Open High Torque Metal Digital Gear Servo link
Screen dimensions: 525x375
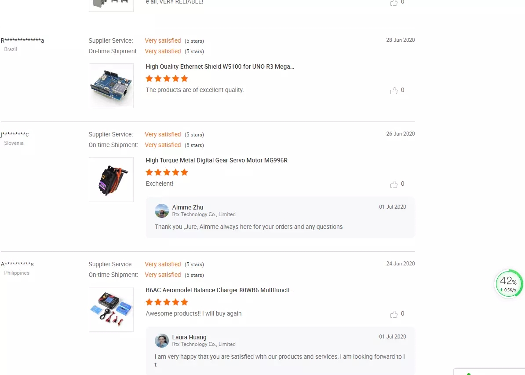(217, 160)
